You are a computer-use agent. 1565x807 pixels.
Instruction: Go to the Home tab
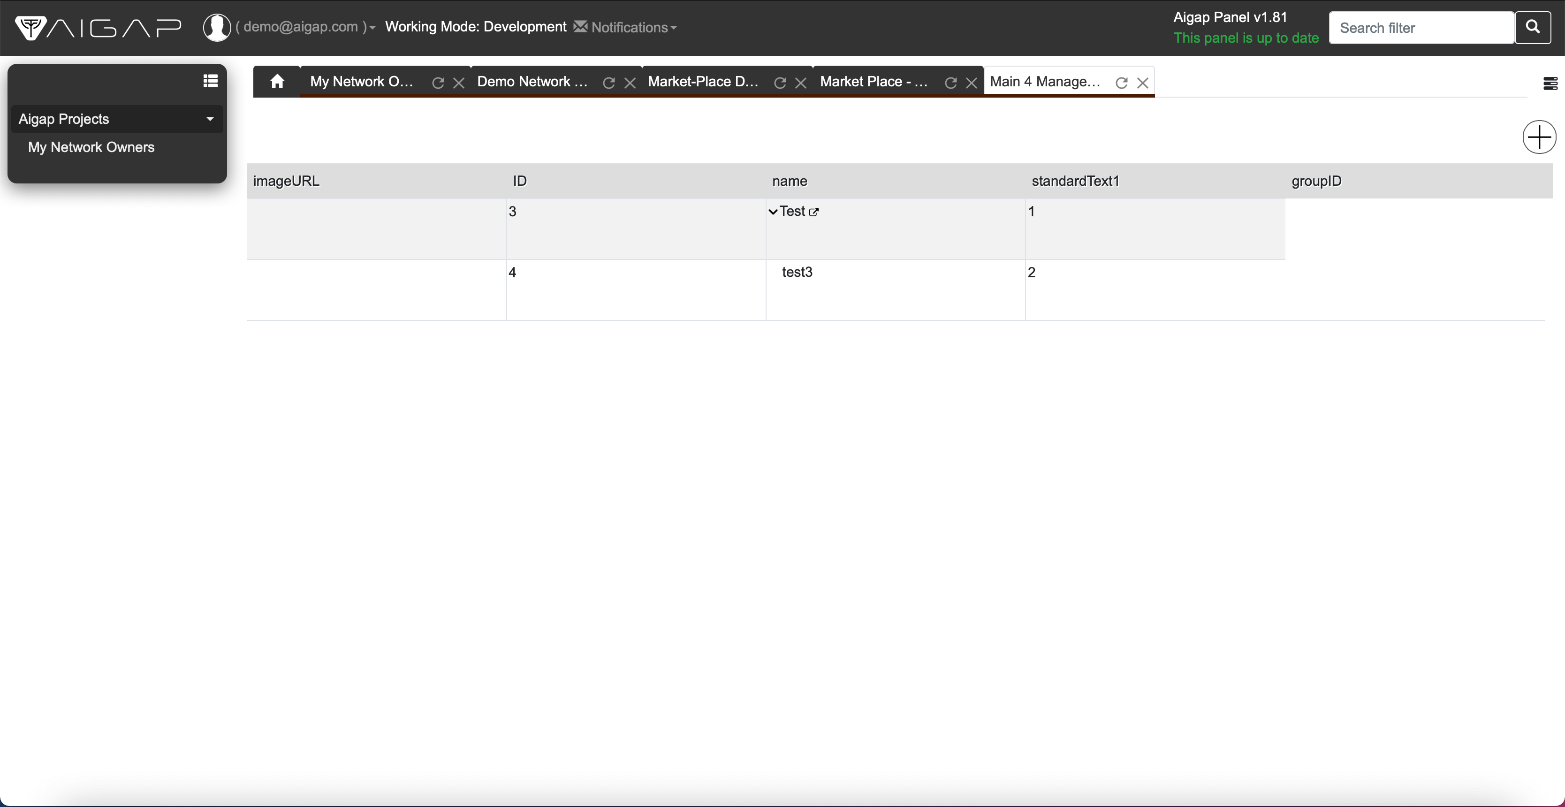click(277, 82)
